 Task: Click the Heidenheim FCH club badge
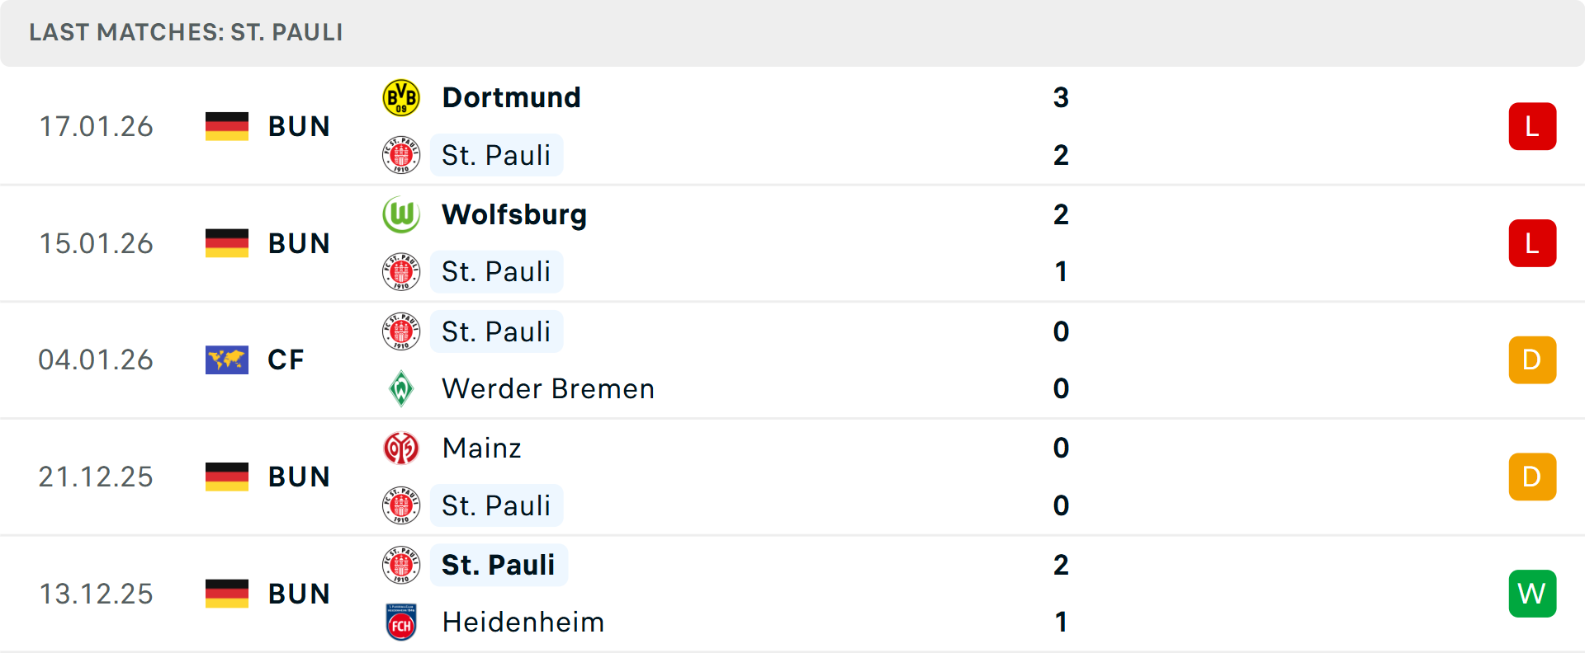(401, 622)
